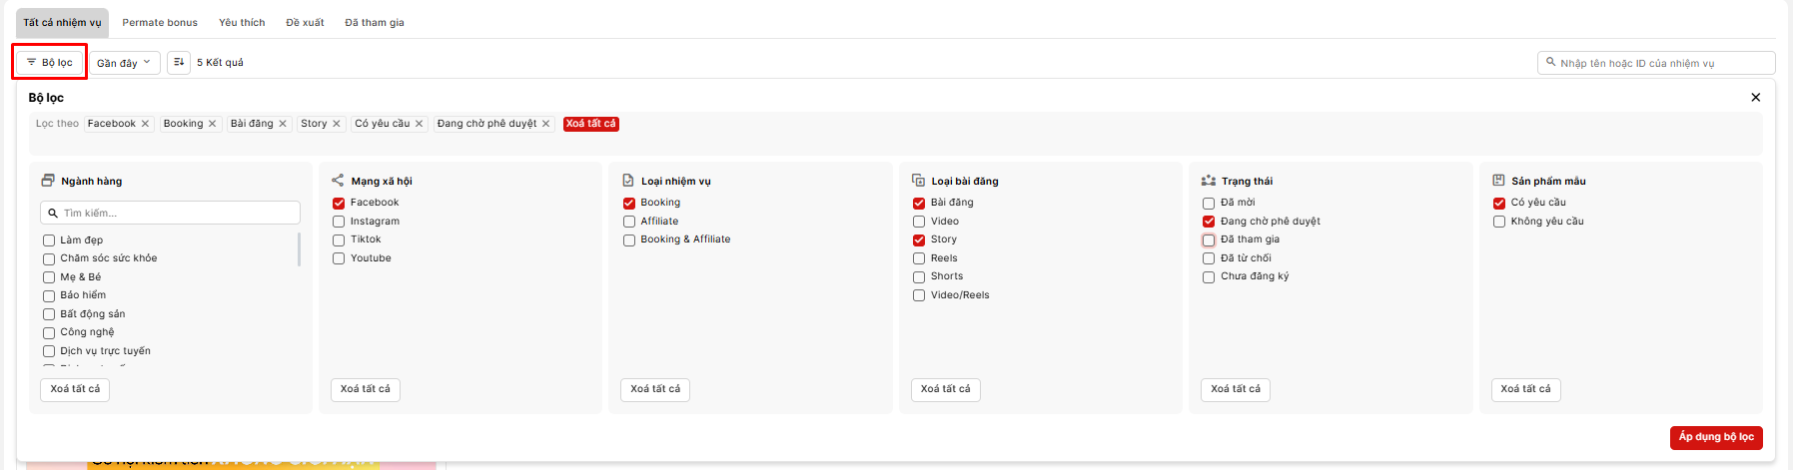Remove the Booking filter chip

click(212, 124)
